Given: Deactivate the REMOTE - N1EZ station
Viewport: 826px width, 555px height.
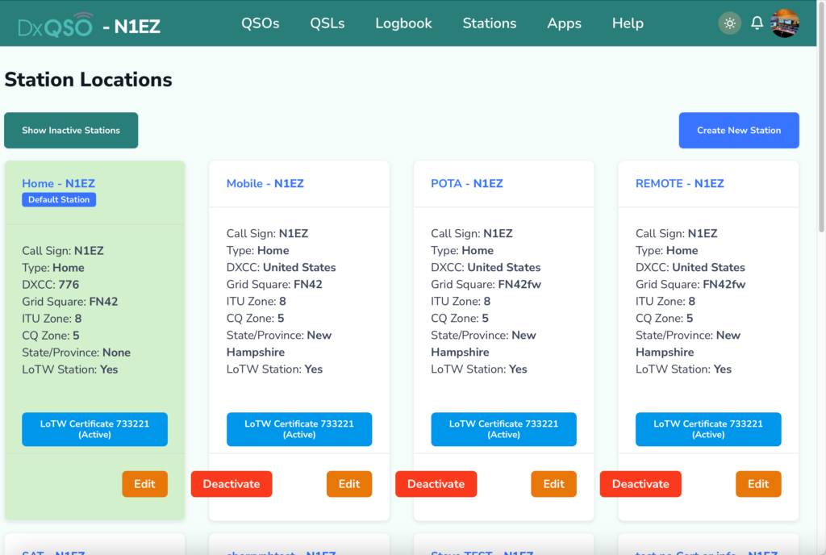Looking at the screenshot, I should (640, 484).
